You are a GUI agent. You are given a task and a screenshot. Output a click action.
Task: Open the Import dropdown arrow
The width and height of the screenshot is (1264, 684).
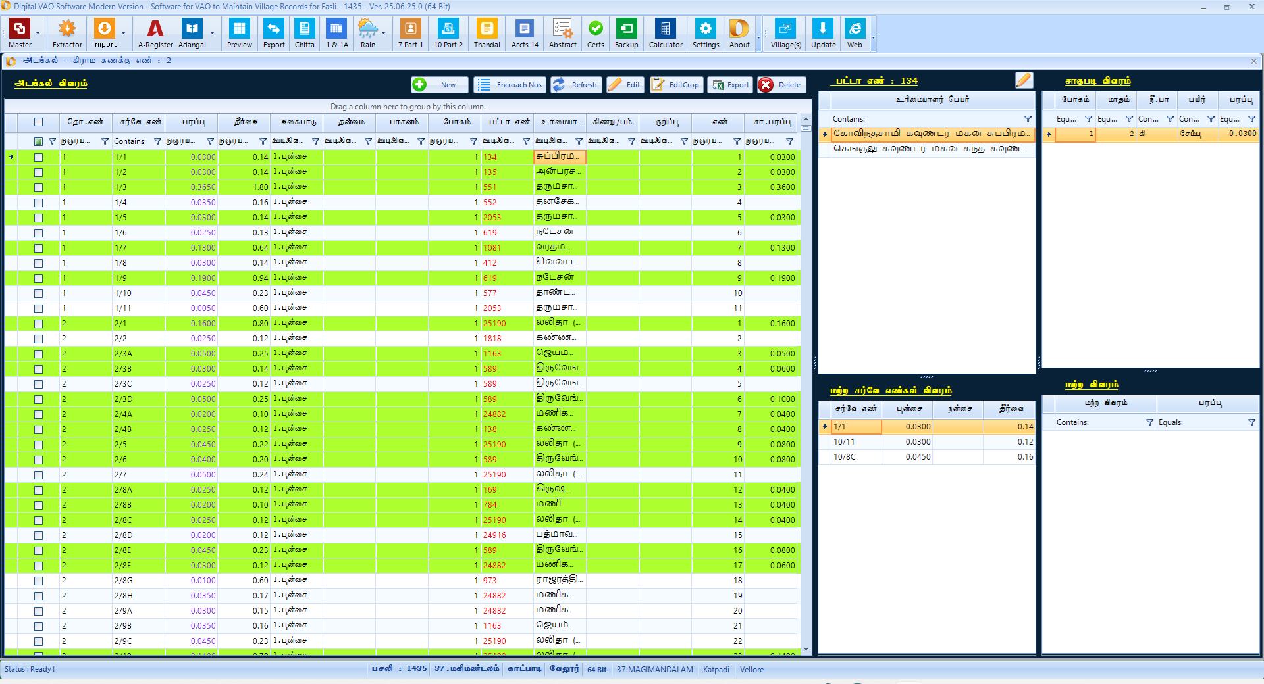point(123,33)
